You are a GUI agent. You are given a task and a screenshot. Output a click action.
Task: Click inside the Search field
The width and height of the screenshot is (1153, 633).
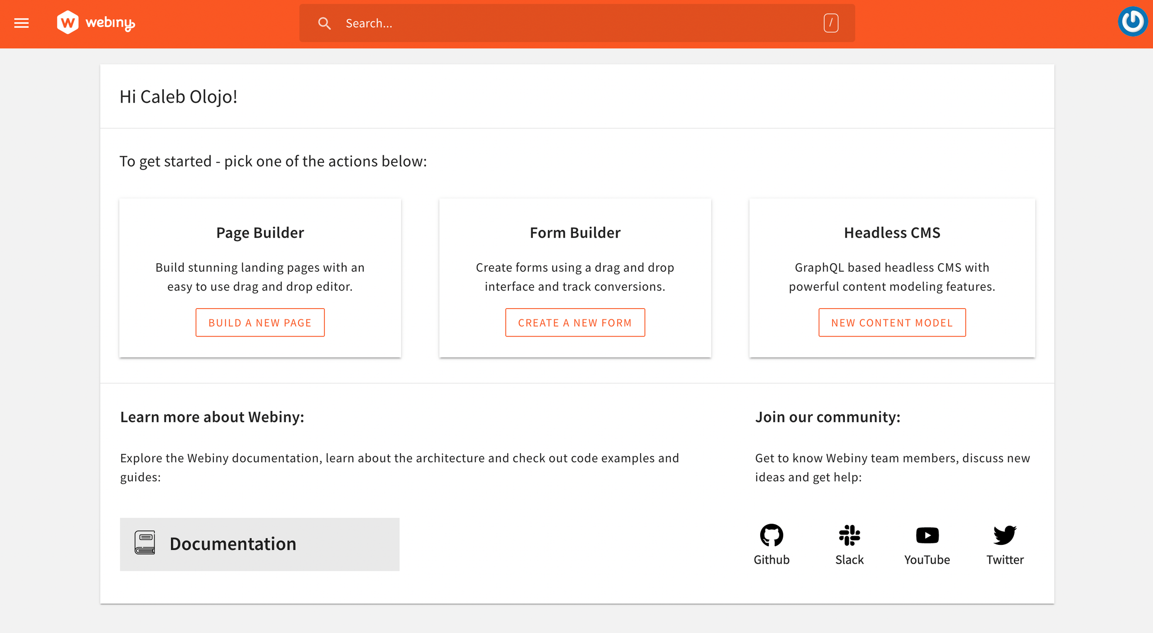point(495,23)
